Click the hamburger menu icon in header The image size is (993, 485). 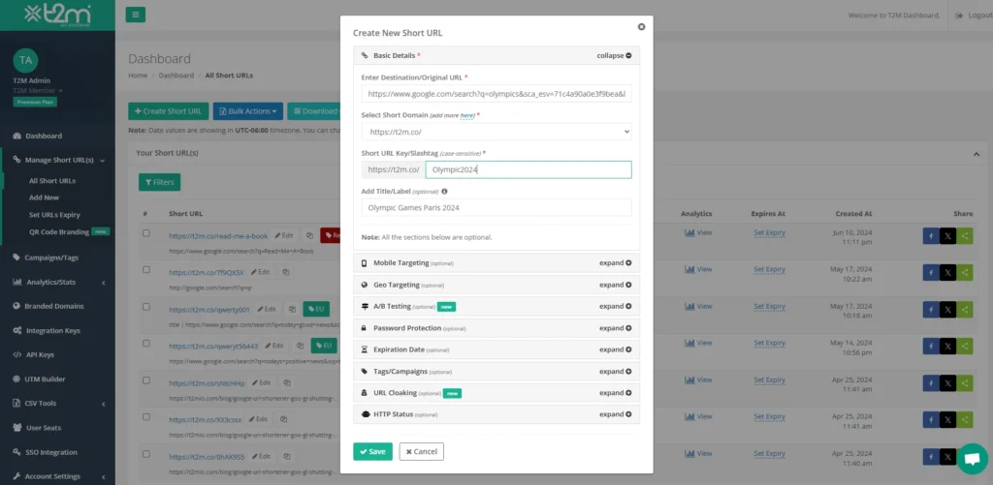pos(136,15)
